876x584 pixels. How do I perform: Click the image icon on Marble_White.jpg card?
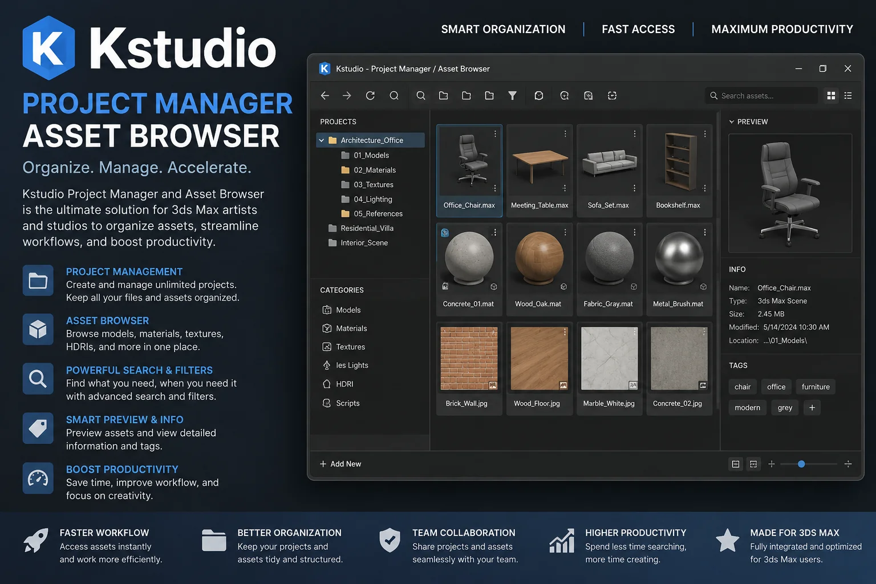click(x=633, y=386)
